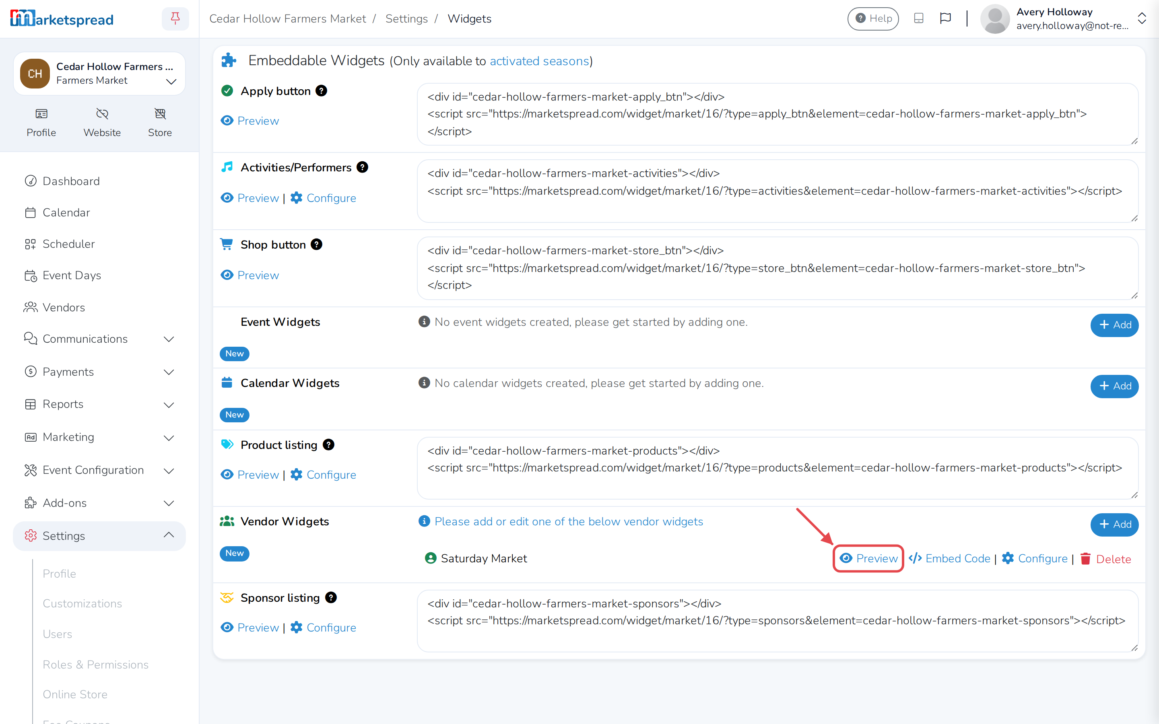Preview the Saturday Market vendor widget
The image size is (1159, 724).
click(869, 558)
